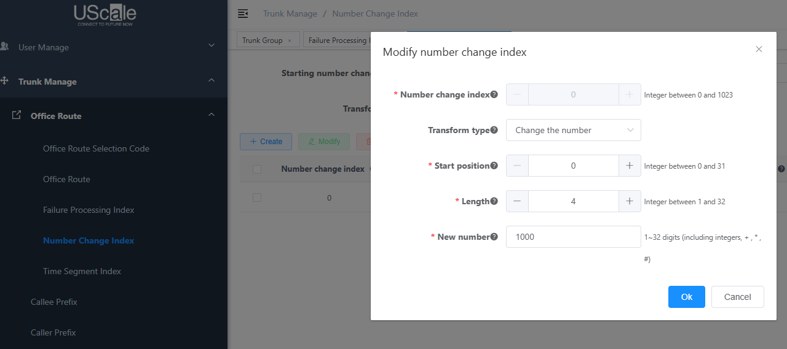The height and width of the screenshot is (349, 787).
Task: Click the Modify number change index title
Action: [454, 52]
